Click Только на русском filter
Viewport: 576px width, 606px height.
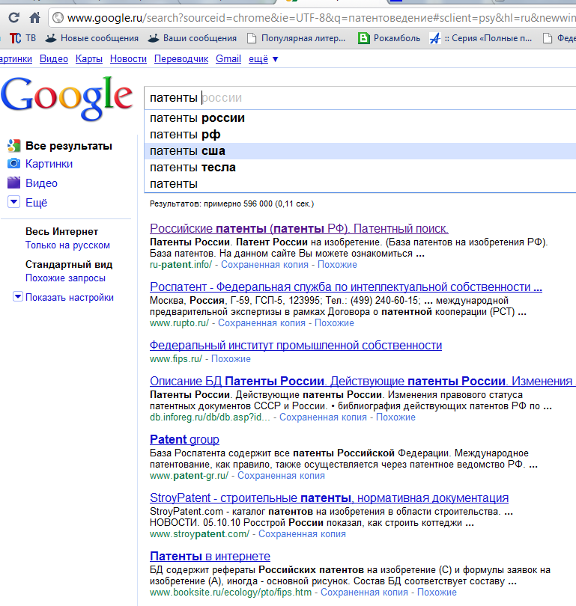[67, 245]
